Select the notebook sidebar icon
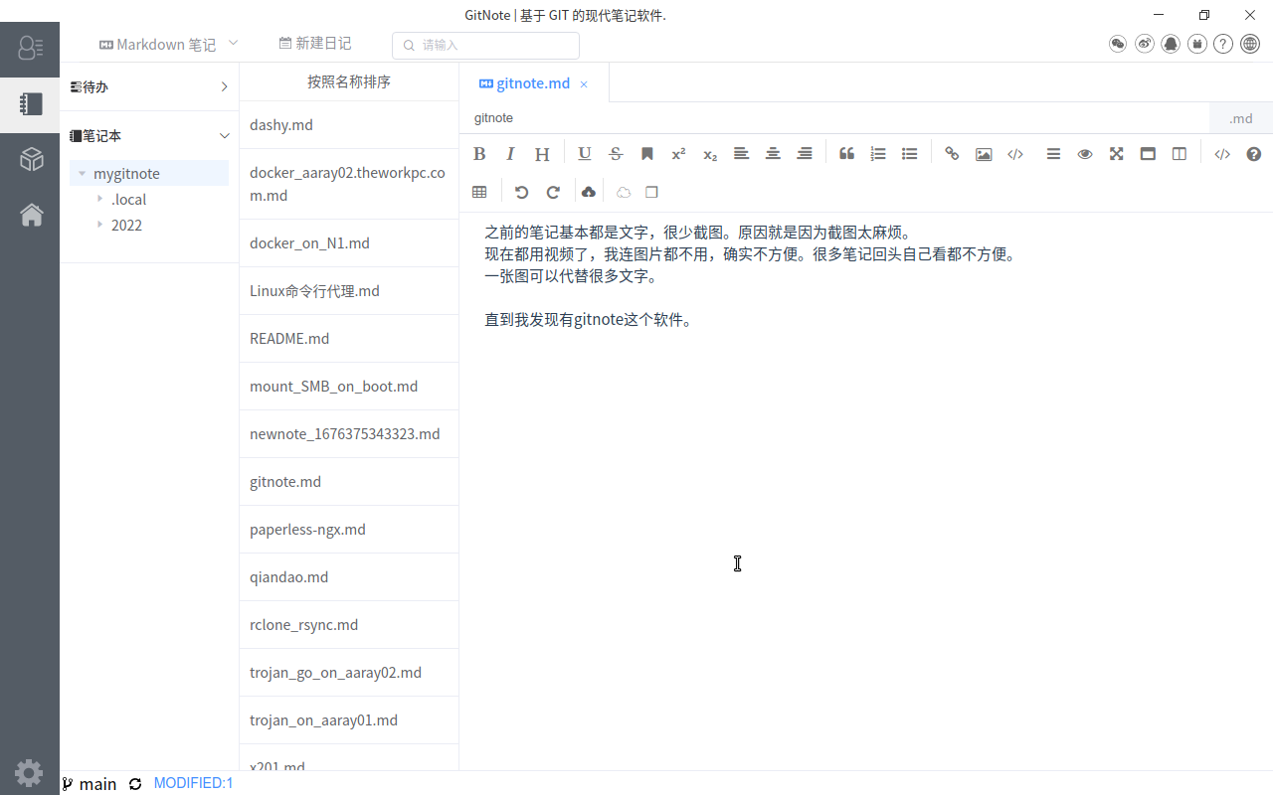 [30, 104]
